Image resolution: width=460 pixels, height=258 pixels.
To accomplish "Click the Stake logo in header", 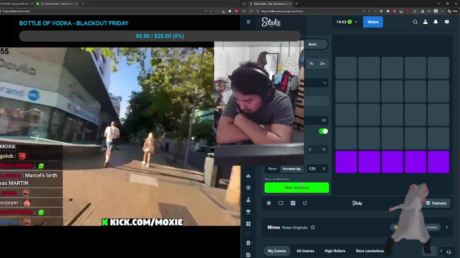I will [271, 22].
